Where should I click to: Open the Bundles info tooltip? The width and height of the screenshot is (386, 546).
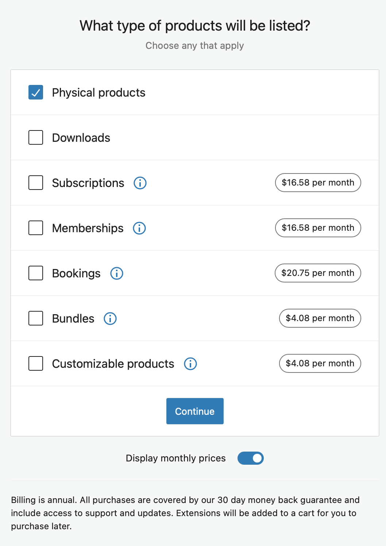(110, 319)
